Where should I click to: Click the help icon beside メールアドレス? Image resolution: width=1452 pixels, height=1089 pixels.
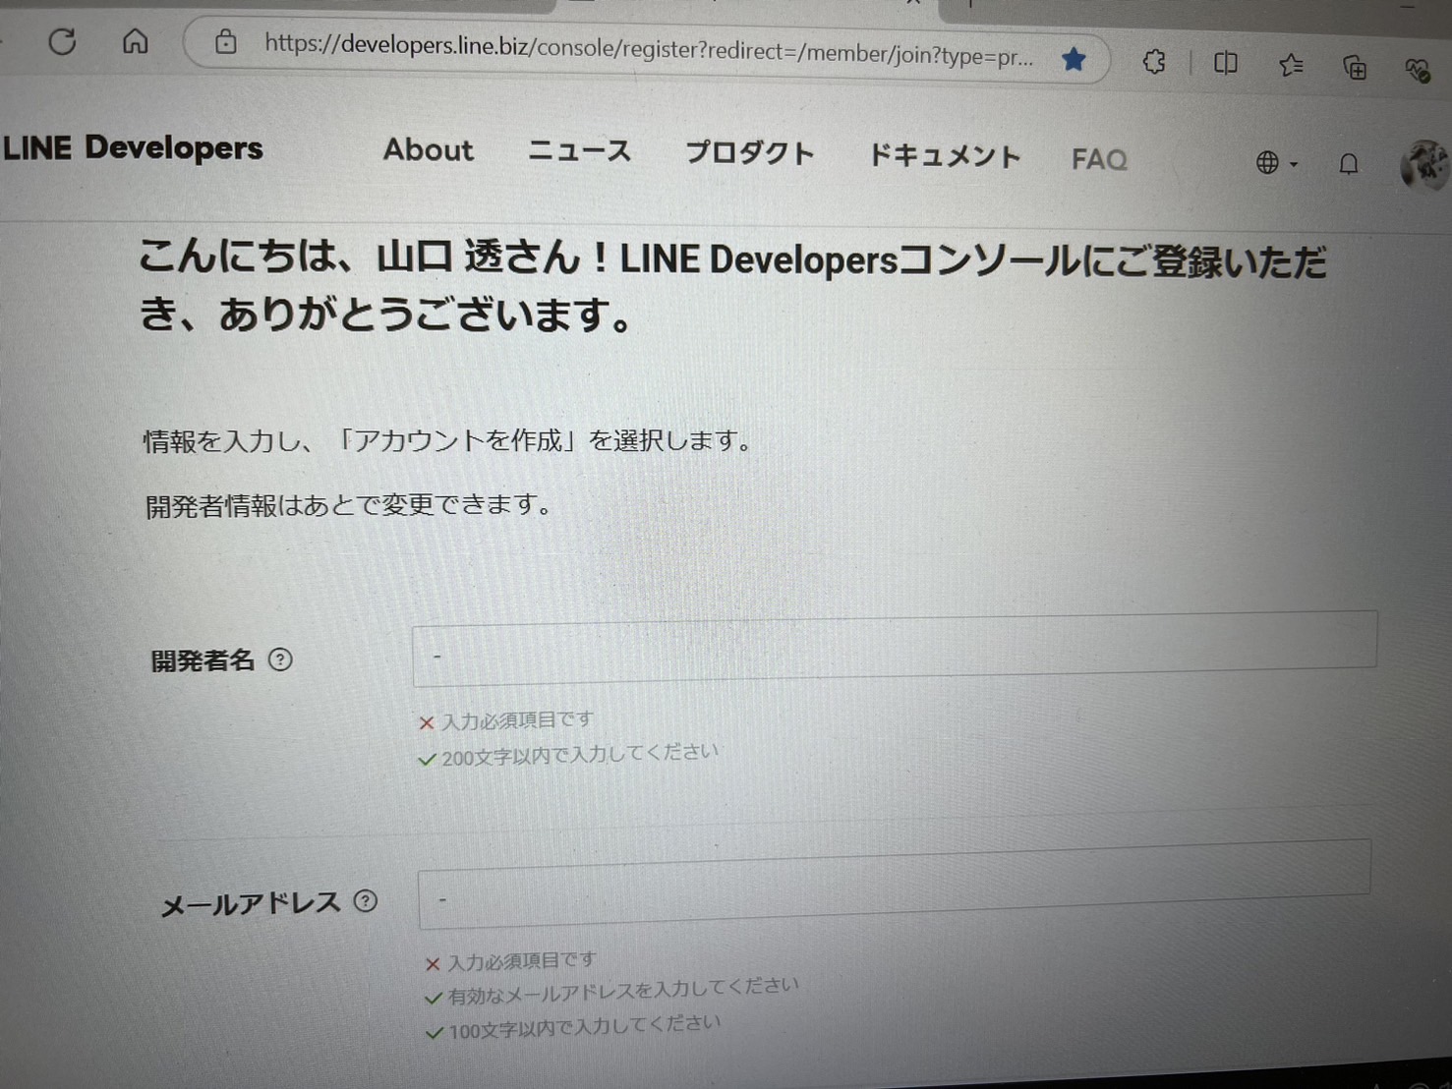pyautogui.click(x=366, y=900)
